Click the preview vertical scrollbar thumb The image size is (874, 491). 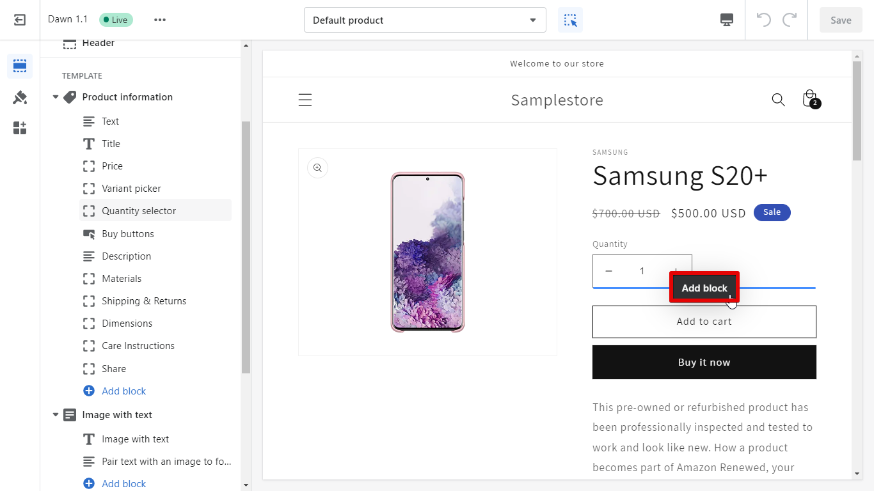click(x=857, y=111)
